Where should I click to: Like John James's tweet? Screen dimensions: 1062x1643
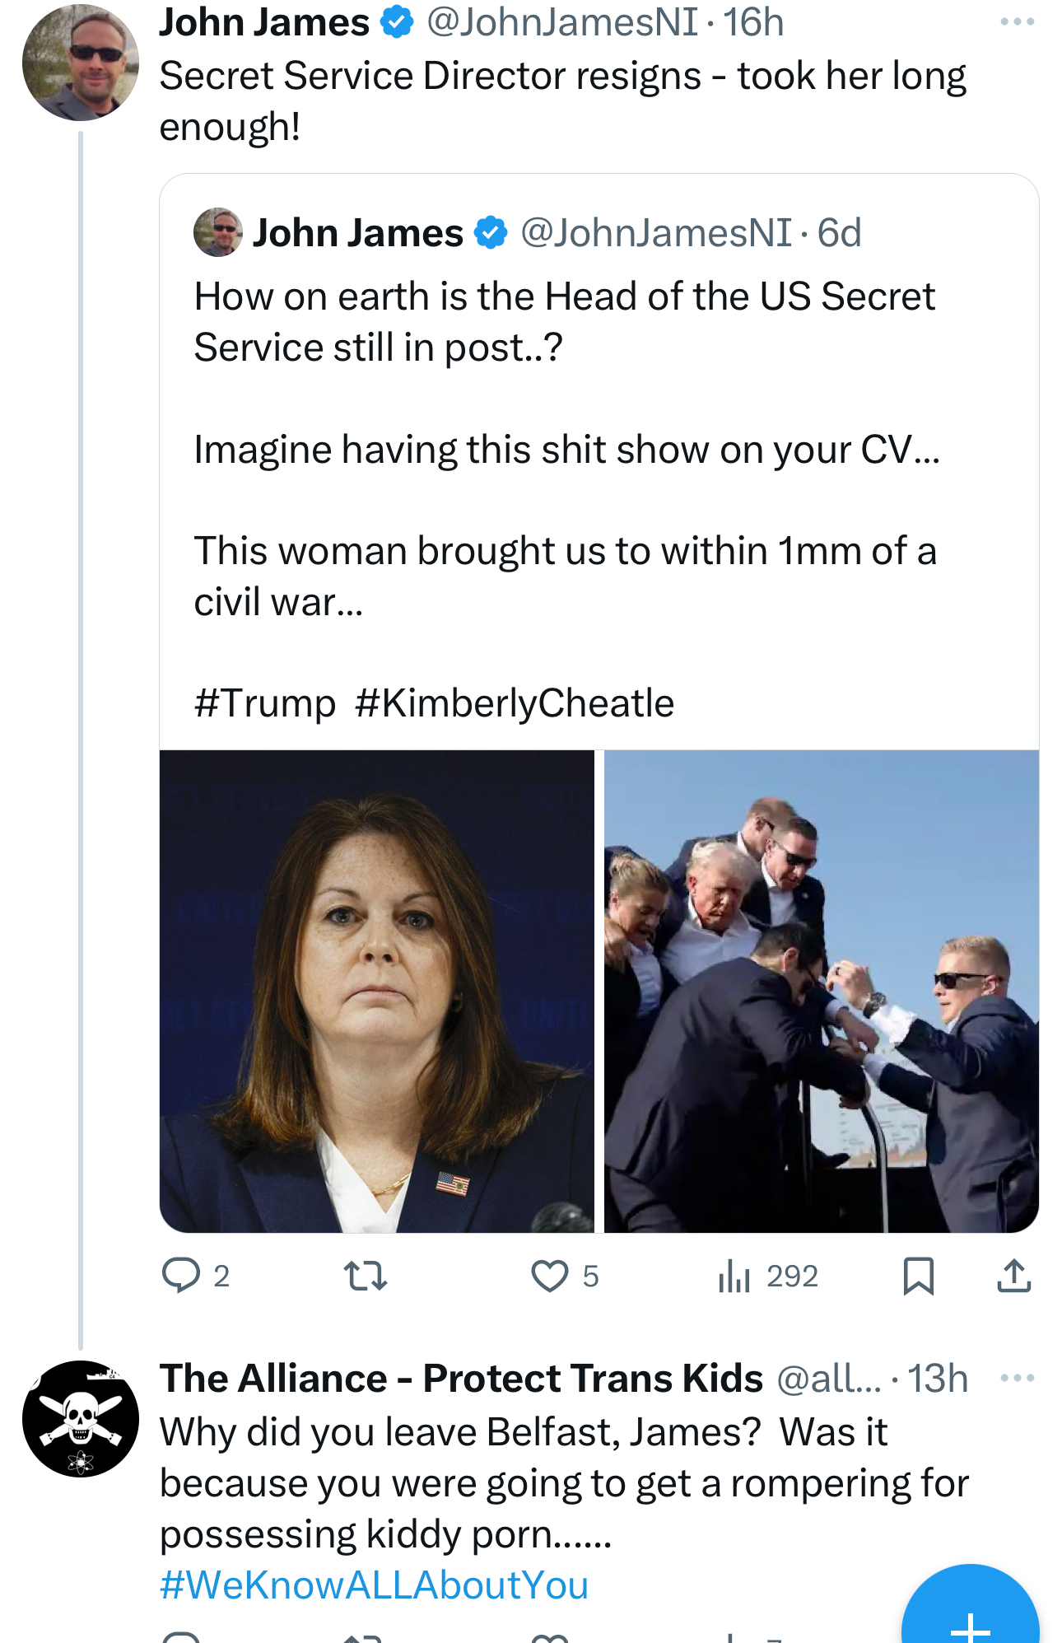[x=549, y=1276]
